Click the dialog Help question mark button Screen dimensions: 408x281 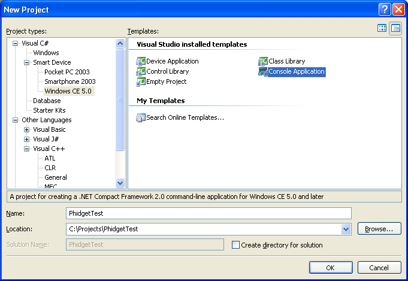point(385,10)
